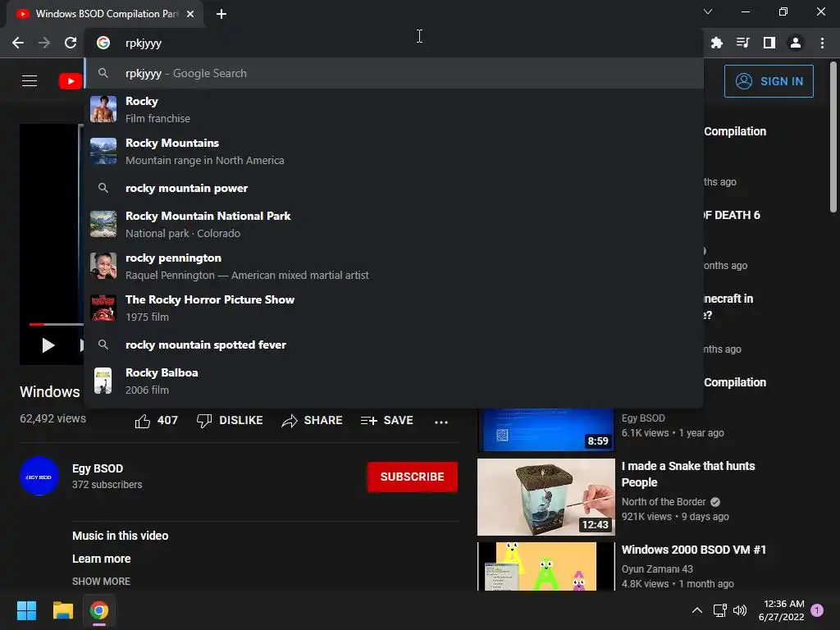This screenshot has height=630, width=840.
Task: Open the Chrome profile icon
Action: [x=796, y=43]
